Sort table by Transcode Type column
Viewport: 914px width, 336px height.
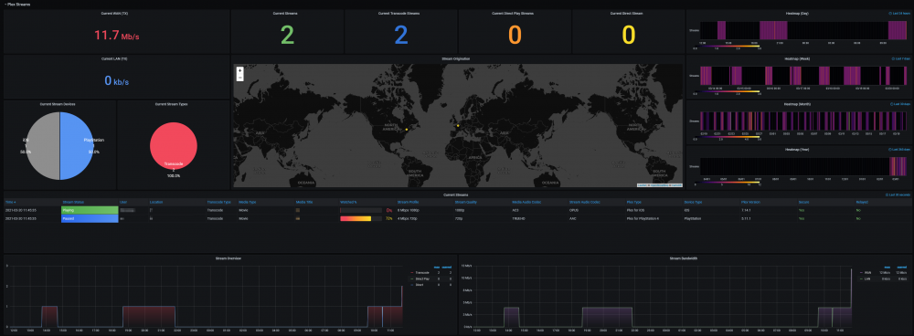pyautogui.click(x=218, y=202)
